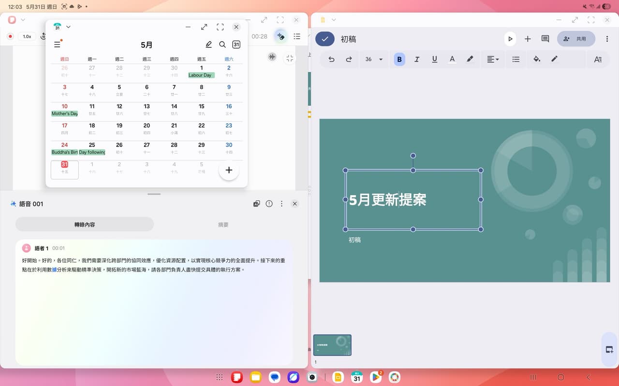Open Messages app from taskbar

[275, 377]
